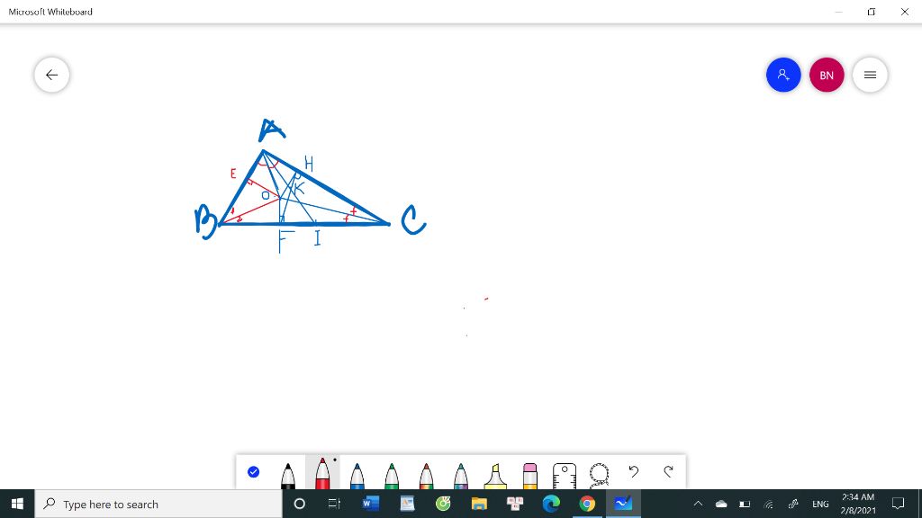Restore down the Whiteboard window
This screenshot has width=922, height=518.
872,12
